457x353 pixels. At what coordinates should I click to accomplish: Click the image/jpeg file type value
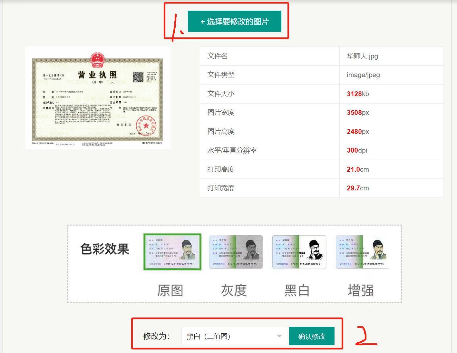[x=363, y=75]
